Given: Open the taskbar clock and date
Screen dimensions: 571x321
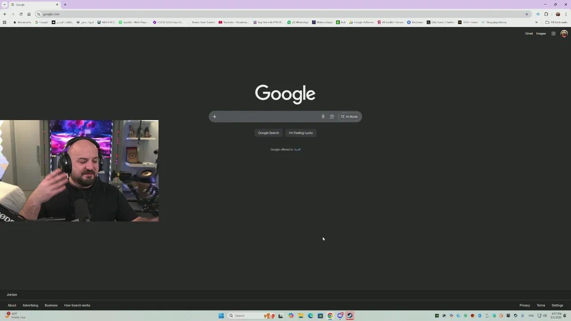Looking at the screenshot, I should click(556, 316).
